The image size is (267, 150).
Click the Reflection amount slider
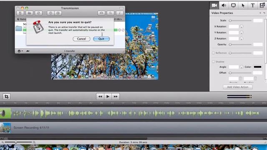pos(240,53)
